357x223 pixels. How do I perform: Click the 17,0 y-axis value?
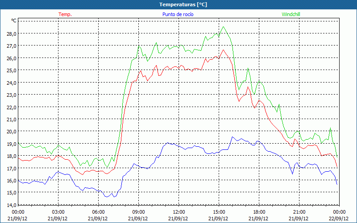(x=12, y=169)
